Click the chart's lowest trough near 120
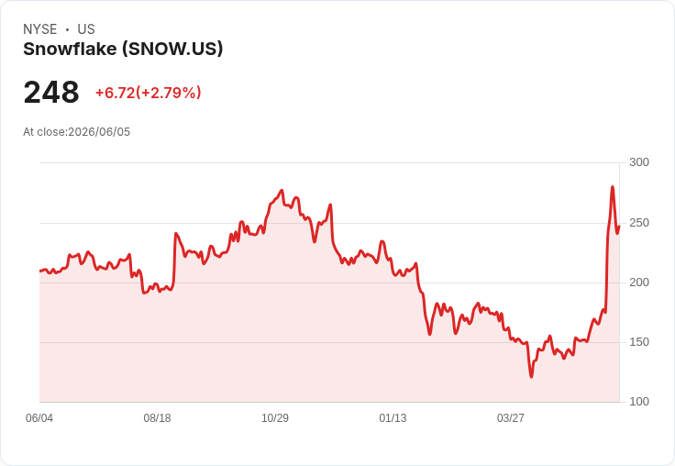The height and width of the screenshot is (466, 675). [531, 377]
